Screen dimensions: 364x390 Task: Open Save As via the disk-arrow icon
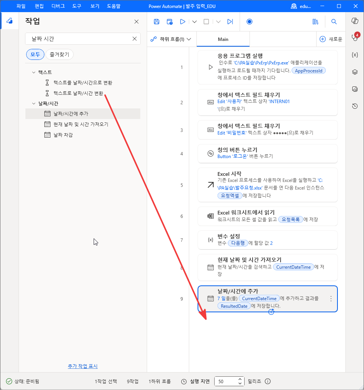click(170, 22)
